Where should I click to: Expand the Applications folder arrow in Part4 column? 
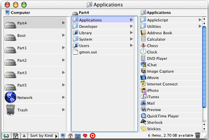(131, 20)
